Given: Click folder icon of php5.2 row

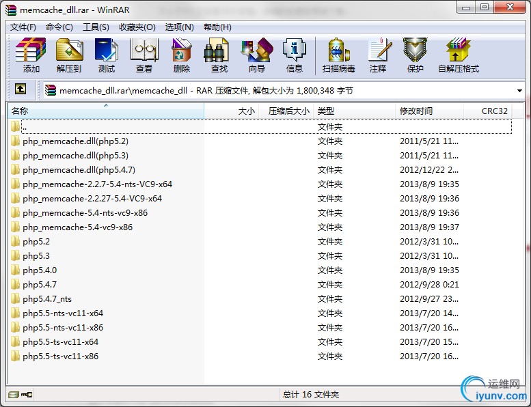Looking at the screenshot, I should 15,242.
